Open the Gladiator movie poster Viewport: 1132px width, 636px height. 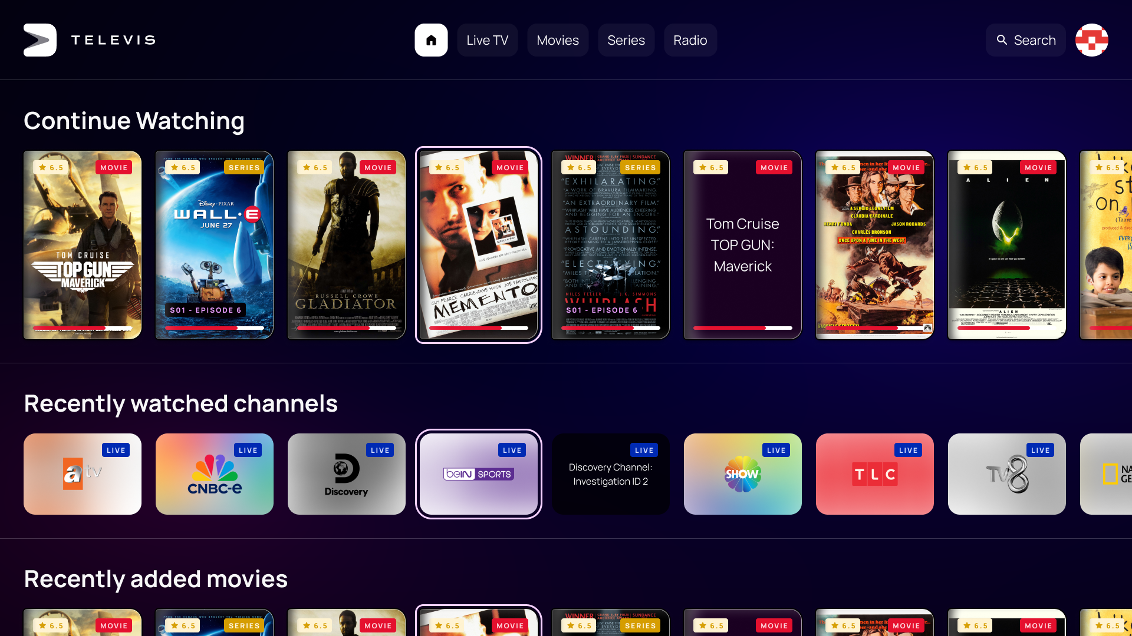click(346, 244)
